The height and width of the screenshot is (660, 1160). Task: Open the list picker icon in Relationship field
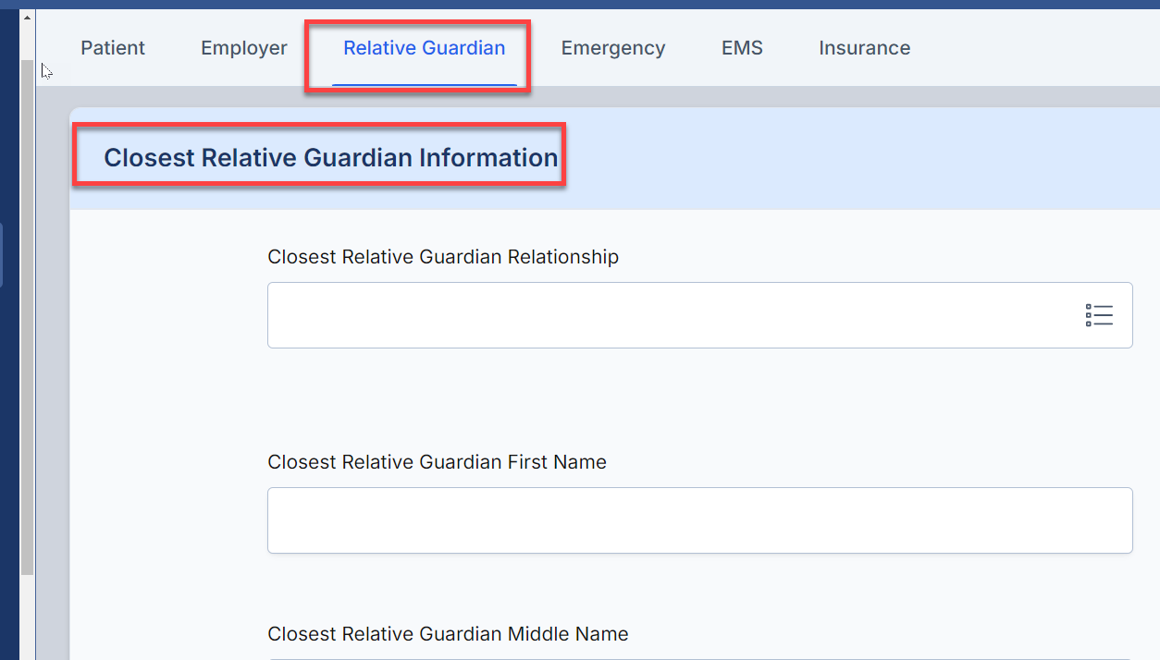coord(1098,315)
